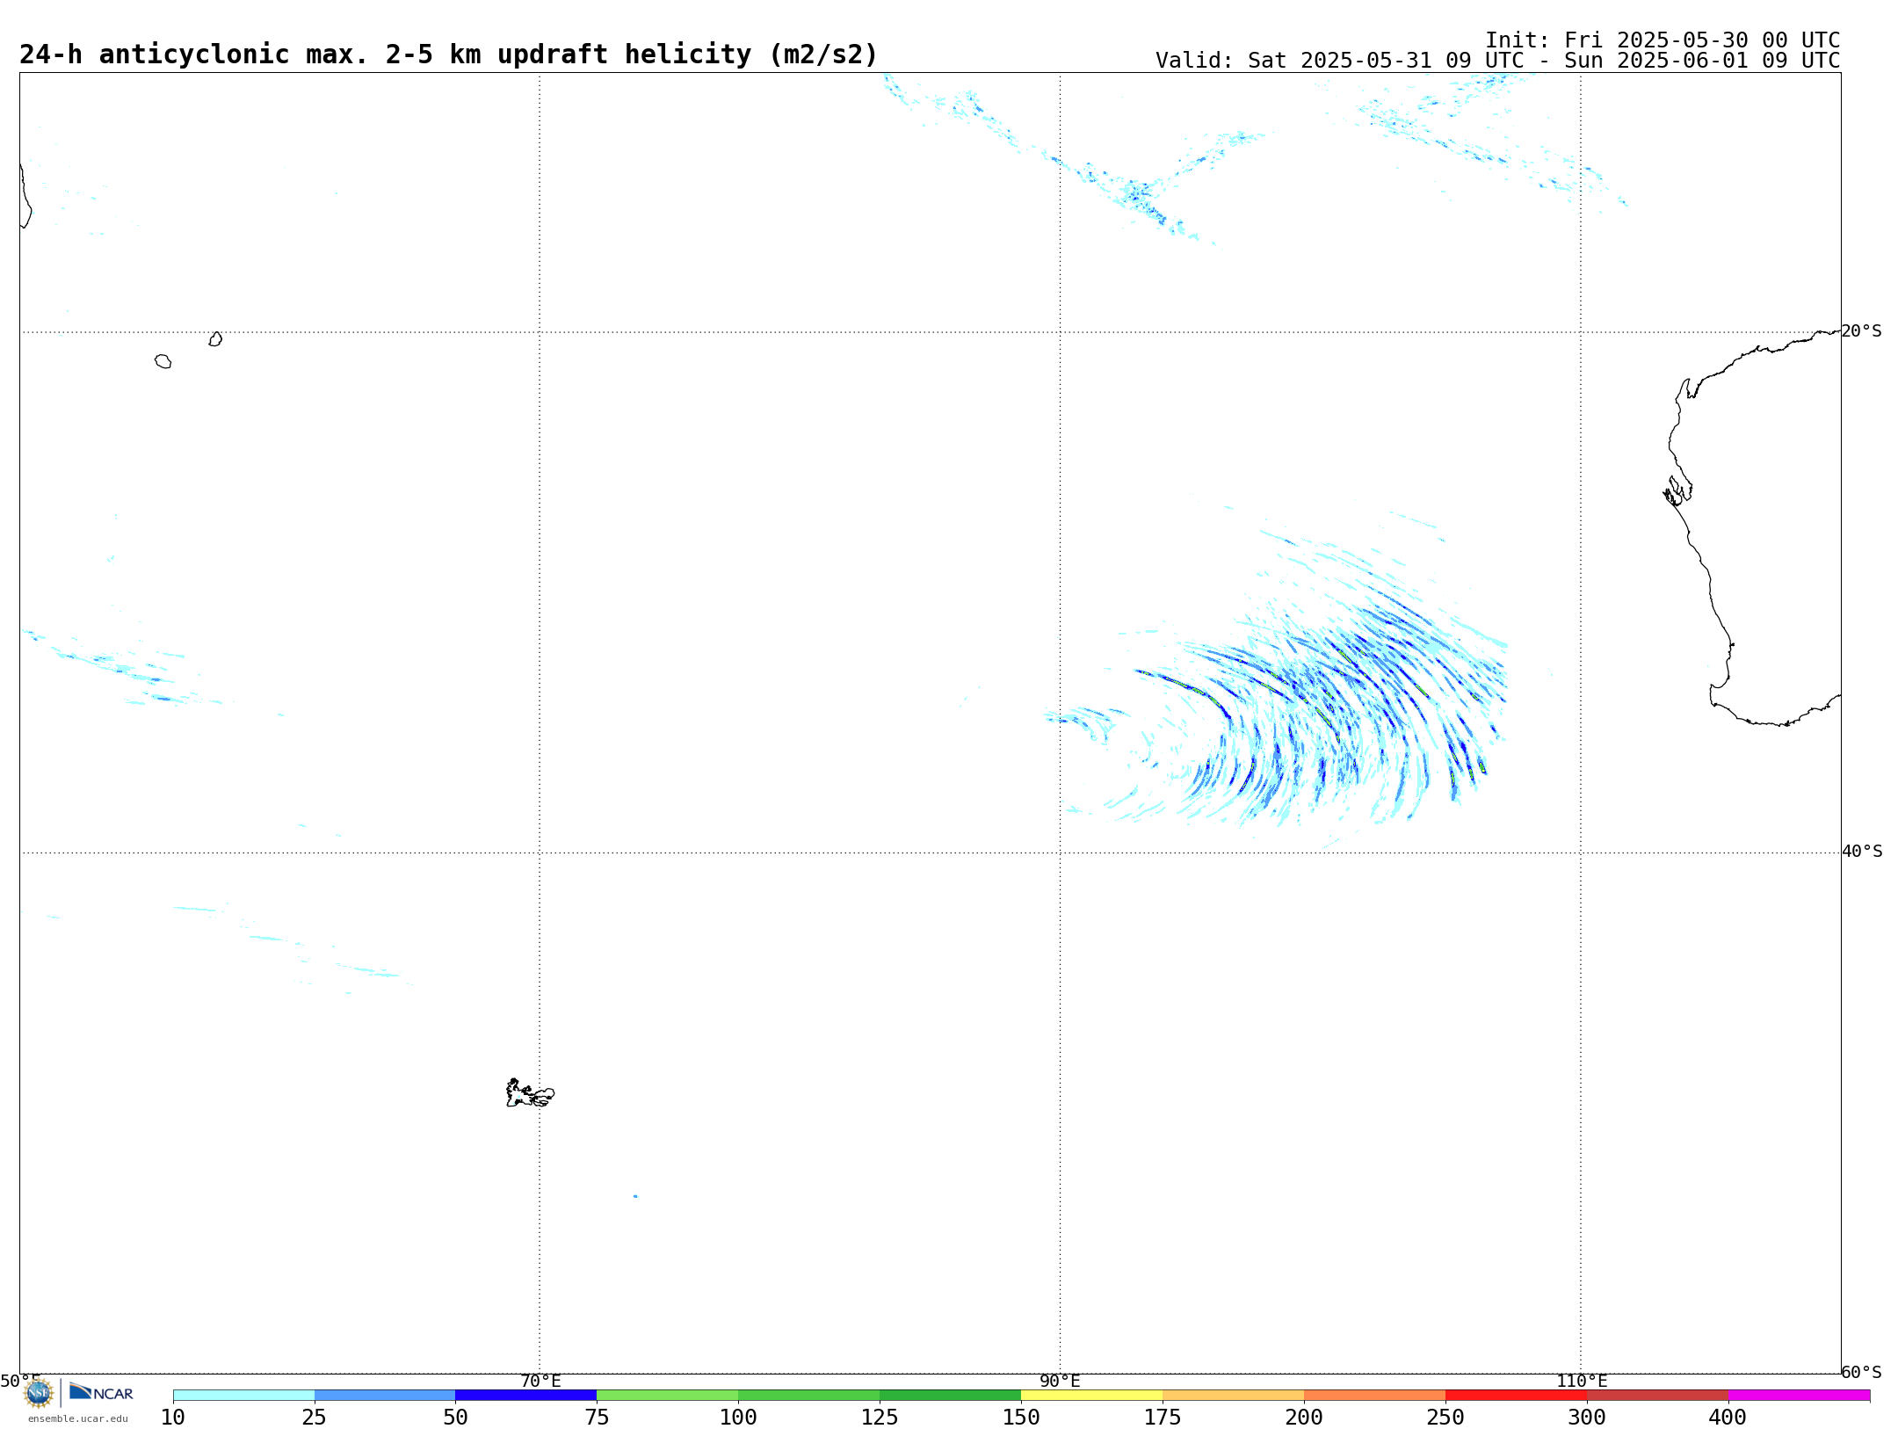Click the colorbar tick label 175
This screenshot has height=1429, width=1898.
click(x=1163, y=1417)
